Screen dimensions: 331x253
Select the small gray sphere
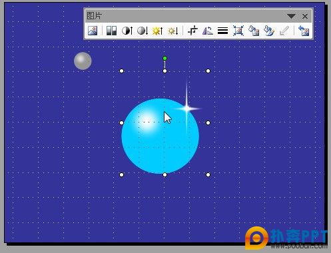pyautogui.click(x=83, y=61)
